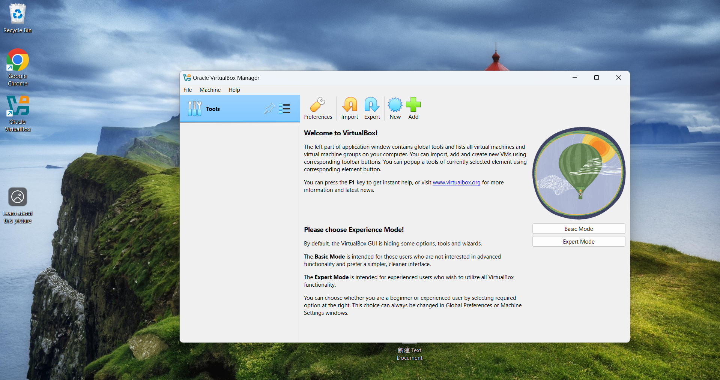
Task: Choose Expert Mode button
Action: pos(579,242)
